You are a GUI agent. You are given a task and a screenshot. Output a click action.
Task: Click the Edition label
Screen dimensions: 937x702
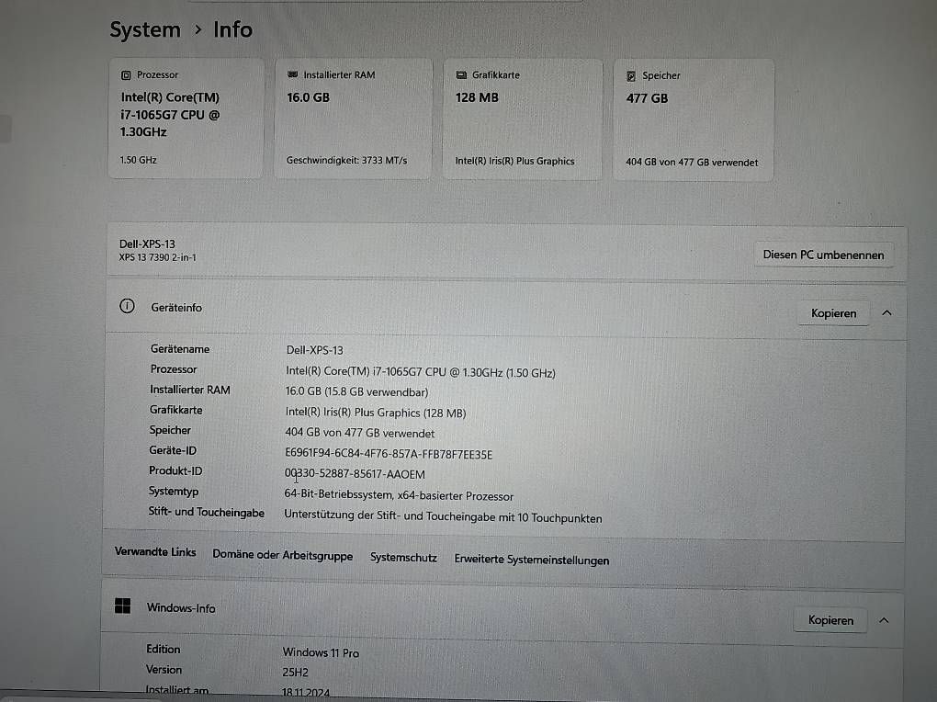coord(164,649)
